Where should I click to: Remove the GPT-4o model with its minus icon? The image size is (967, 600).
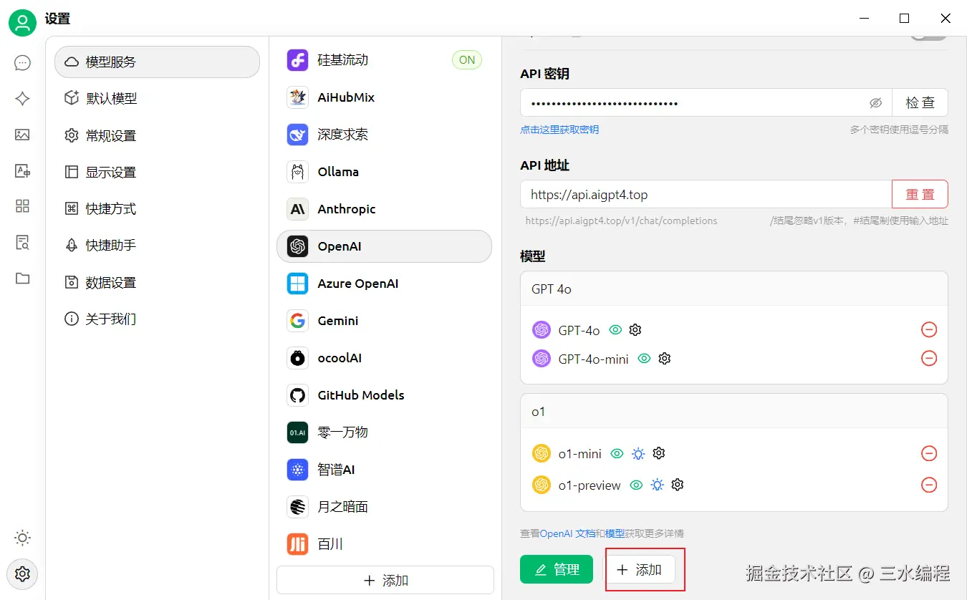point(929,330)
